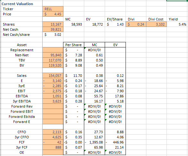
Task: Select the Divi input cell 0.24
Action: click(136, 24)
